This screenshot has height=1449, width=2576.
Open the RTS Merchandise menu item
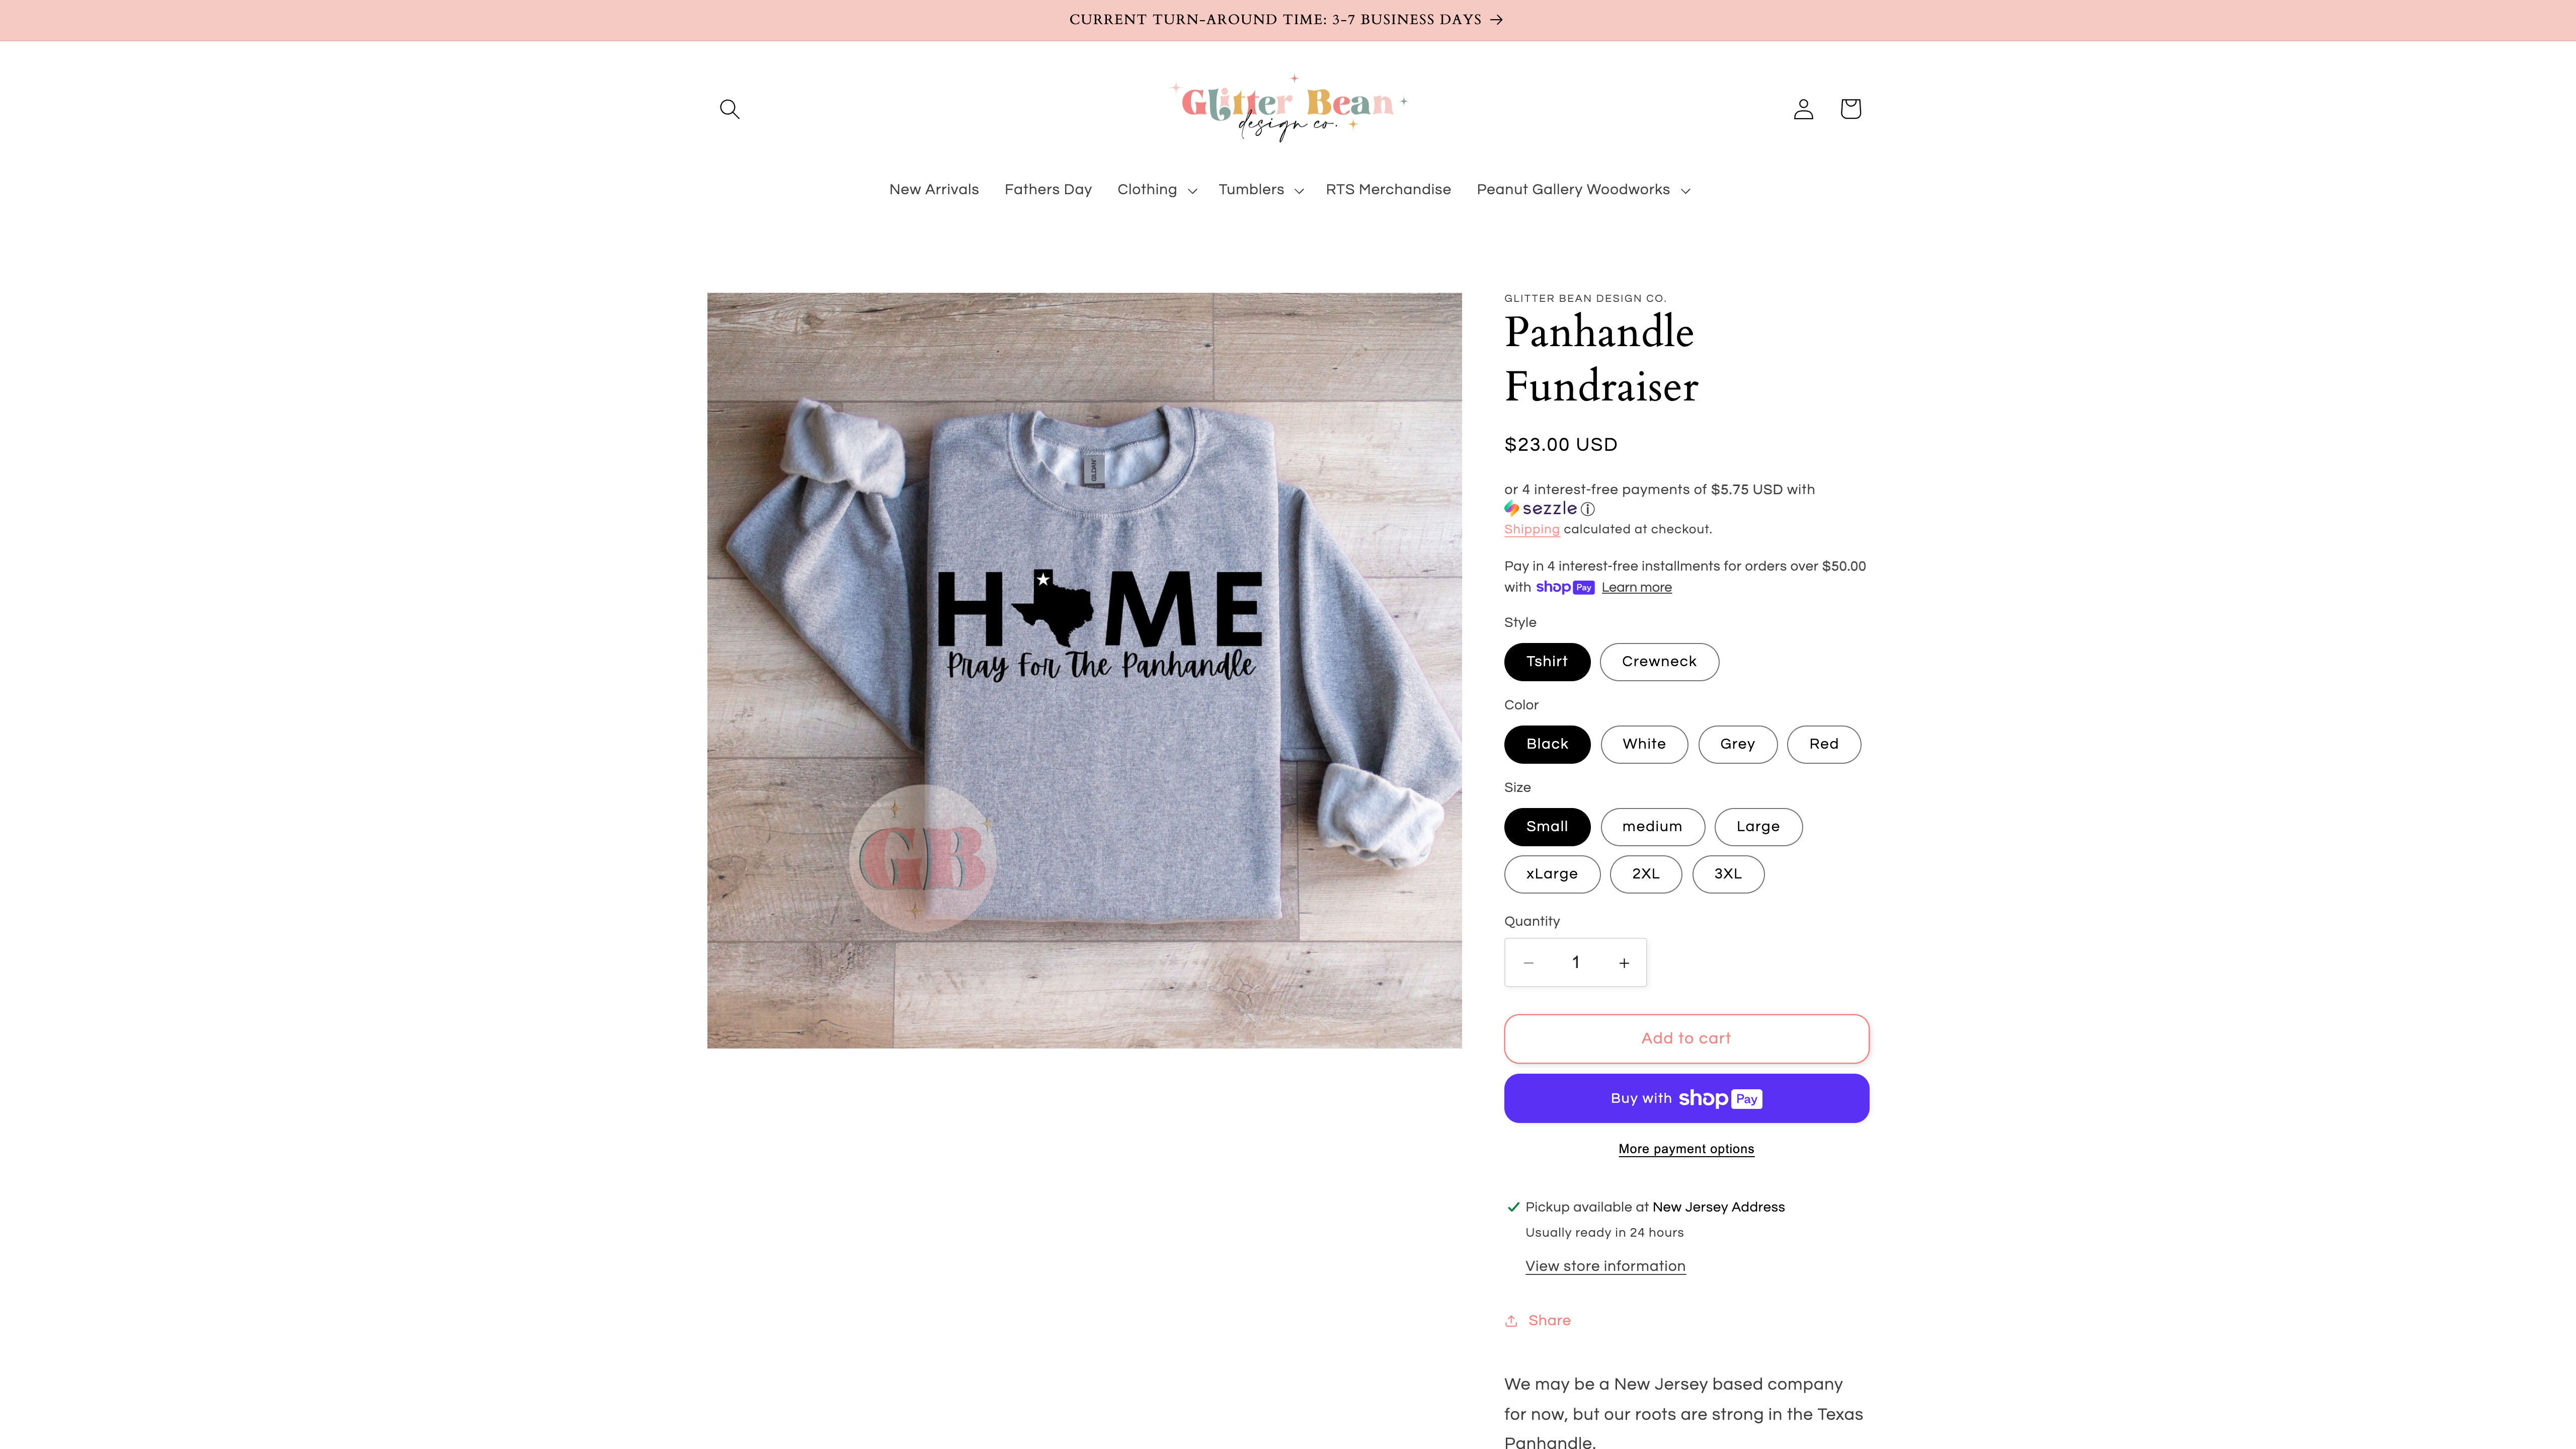(x=1388, y=190)
